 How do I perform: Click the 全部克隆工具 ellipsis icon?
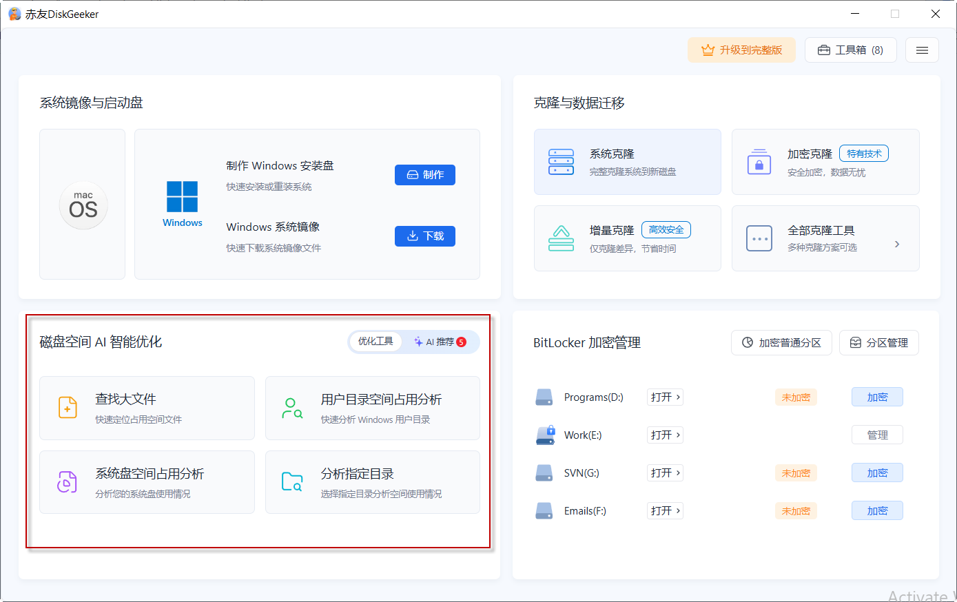(x=759, y=238)
